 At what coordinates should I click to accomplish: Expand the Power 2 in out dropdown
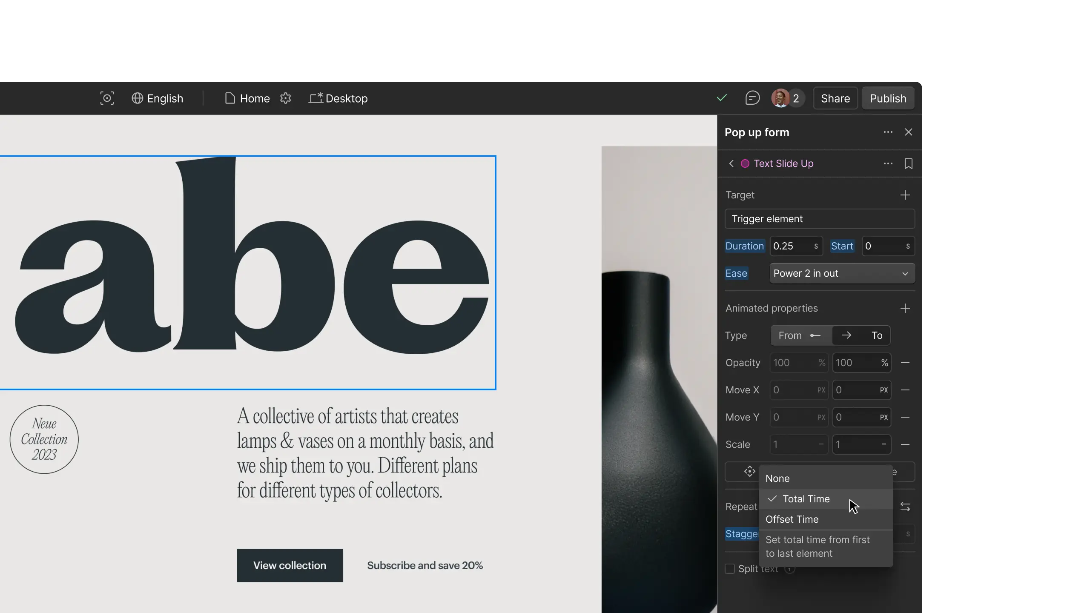[842, 273]
